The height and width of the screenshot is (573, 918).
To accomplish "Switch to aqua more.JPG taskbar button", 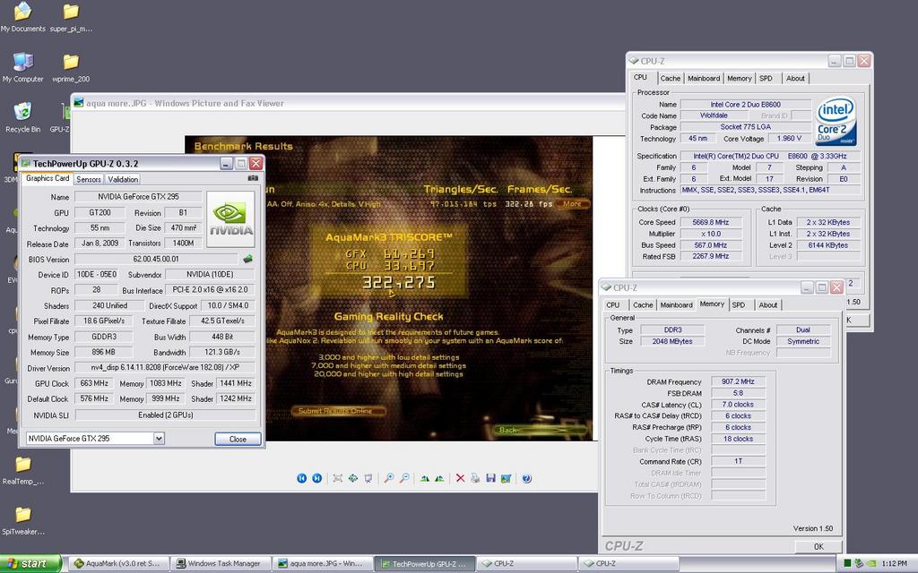I will pos(324,564).
